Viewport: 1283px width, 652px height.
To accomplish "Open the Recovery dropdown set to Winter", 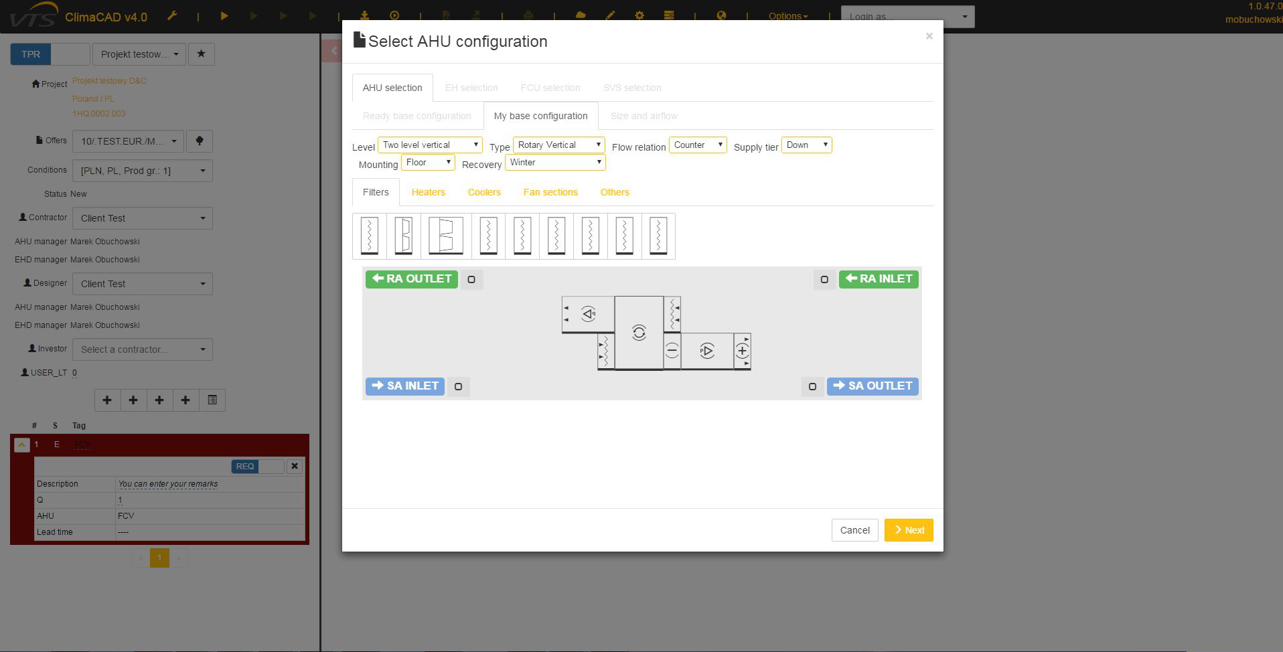I will pos(555,163).
